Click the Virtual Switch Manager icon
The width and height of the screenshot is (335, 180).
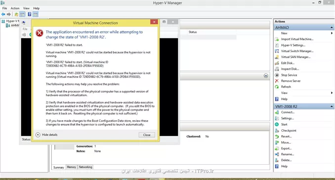pos(277,51)
